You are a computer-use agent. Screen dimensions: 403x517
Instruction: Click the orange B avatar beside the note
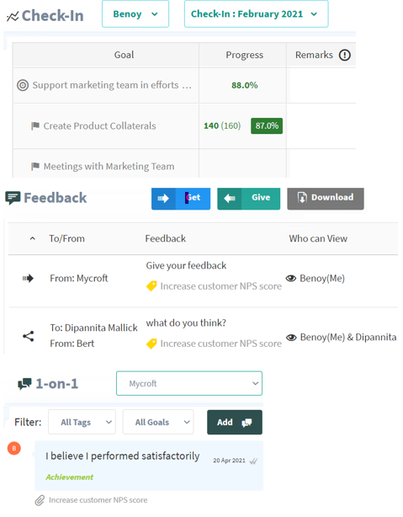14,448
